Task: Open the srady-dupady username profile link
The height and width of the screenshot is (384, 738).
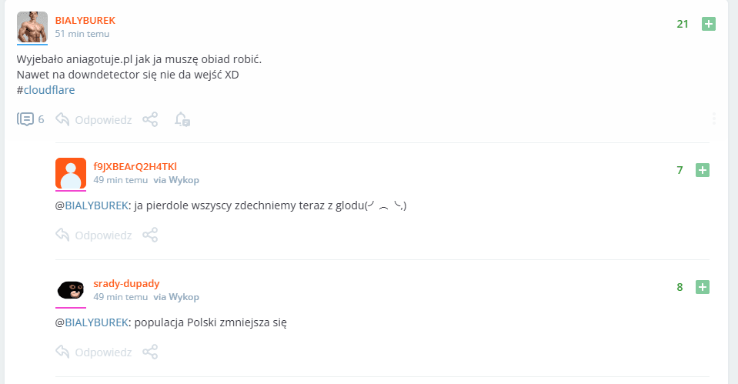Action: tap(127, 284)
